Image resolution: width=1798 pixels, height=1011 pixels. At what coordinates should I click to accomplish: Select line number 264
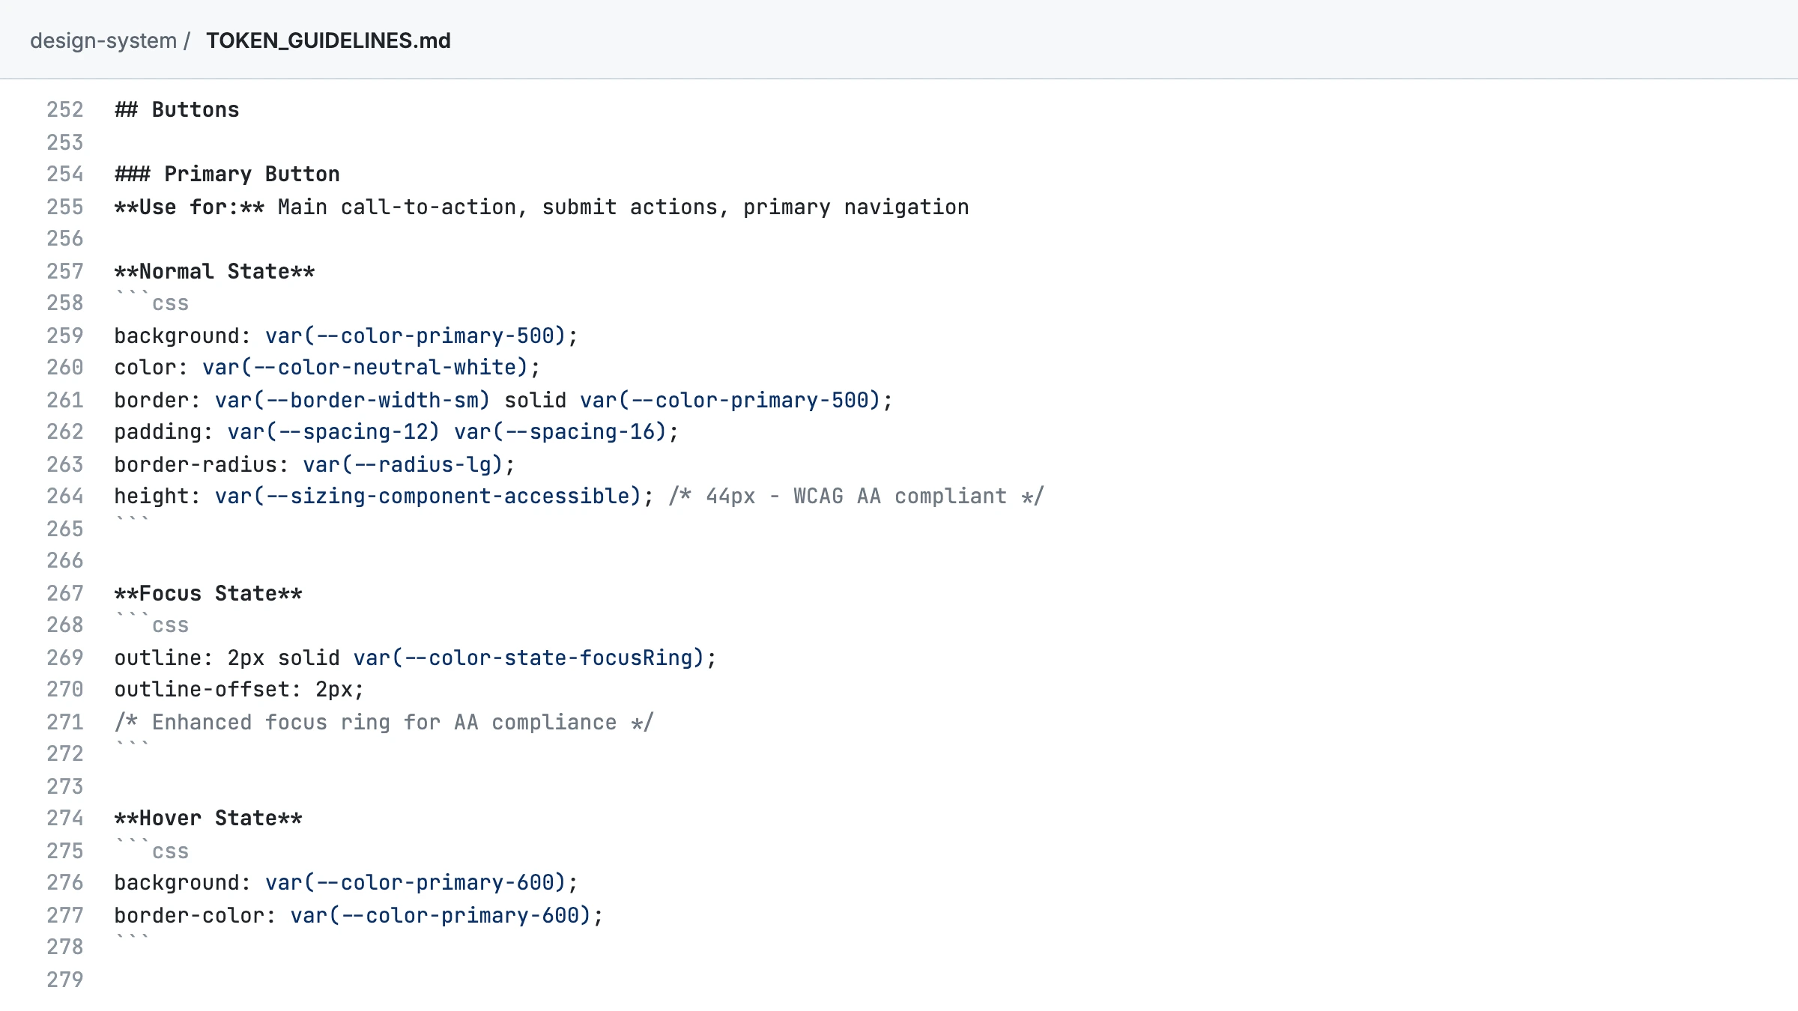click(x=65, y=497)
